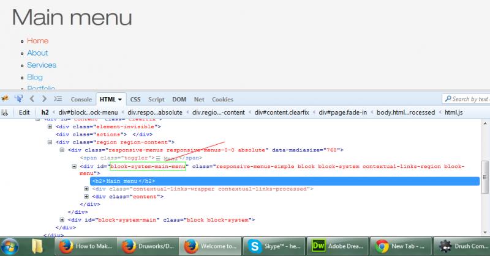Select the h2 Main menu node
Screen dimensions: 490x256
tap(285, 181)
